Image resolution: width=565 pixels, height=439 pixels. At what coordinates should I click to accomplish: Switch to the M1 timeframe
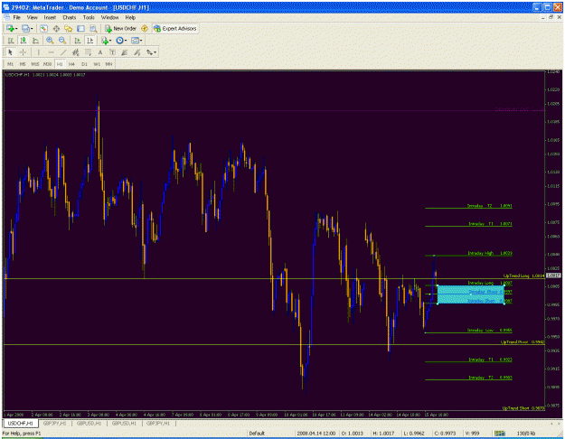[x=10, y=64]
